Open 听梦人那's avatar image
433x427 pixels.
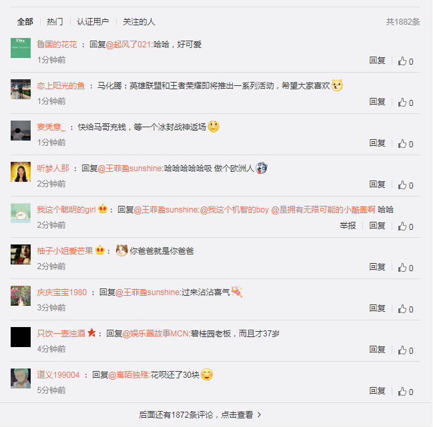pyautogui.click(x=21, y=172)
